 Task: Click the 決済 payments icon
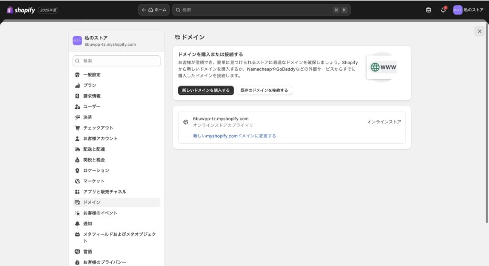[x=77, y=117]
